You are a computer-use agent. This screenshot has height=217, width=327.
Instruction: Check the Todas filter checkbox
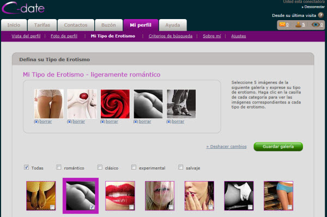26,167
